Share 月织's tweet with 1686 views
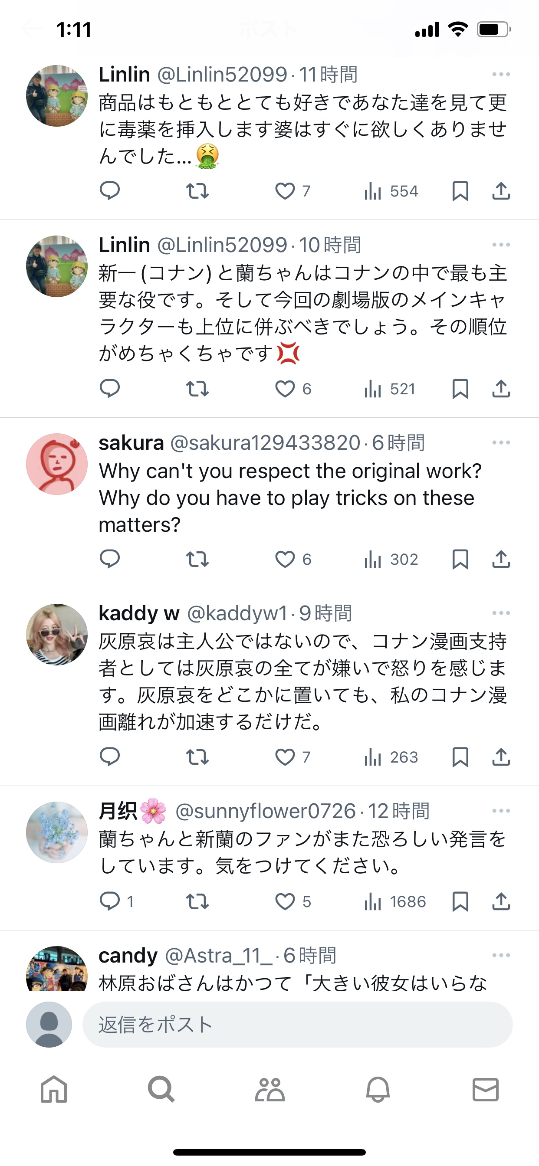The height and width of the screenshot is (1166, 539). (x=501, y=901)
